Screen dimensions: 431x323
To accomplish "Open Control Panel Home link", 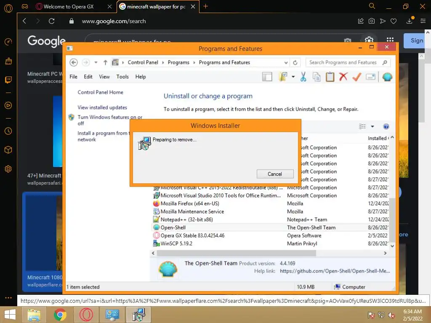I will click(100, 92).
